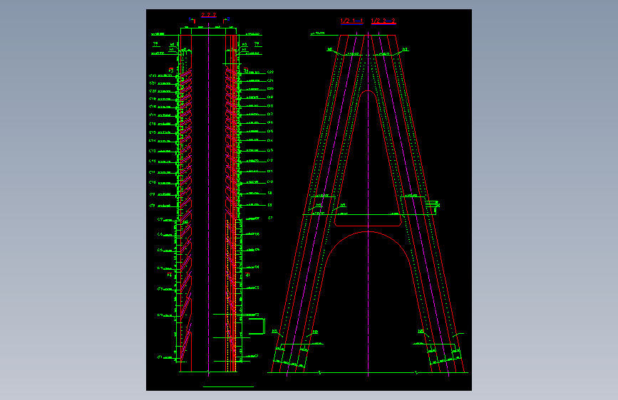Click cable label C15 in left label column
Image resolution: width=618 pixels, height=400 pixels.
point(153,132)
